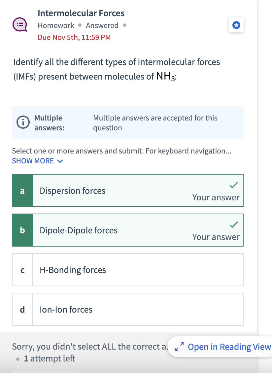The width and height of the screenshot is (272, 373).
Task: Click the chevron arrow next to SHOW MORE
Action: 60,161
